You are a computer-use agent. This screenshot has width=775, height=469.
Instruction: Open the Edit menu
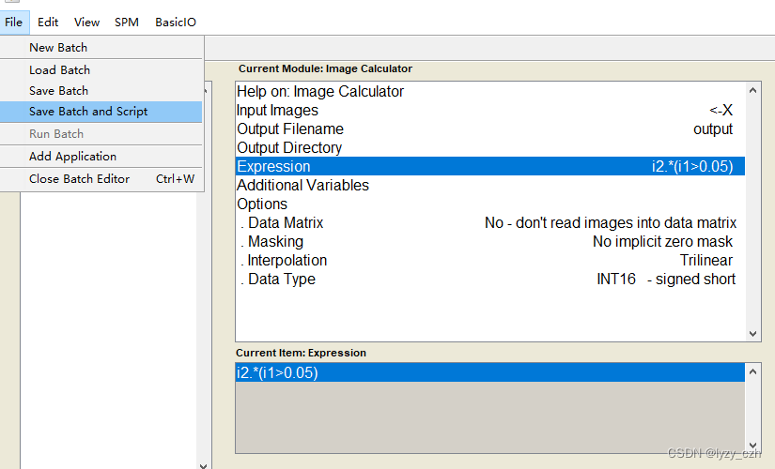point(48,22)
